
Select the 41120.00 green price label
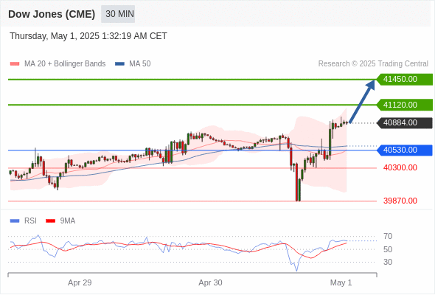405,105
